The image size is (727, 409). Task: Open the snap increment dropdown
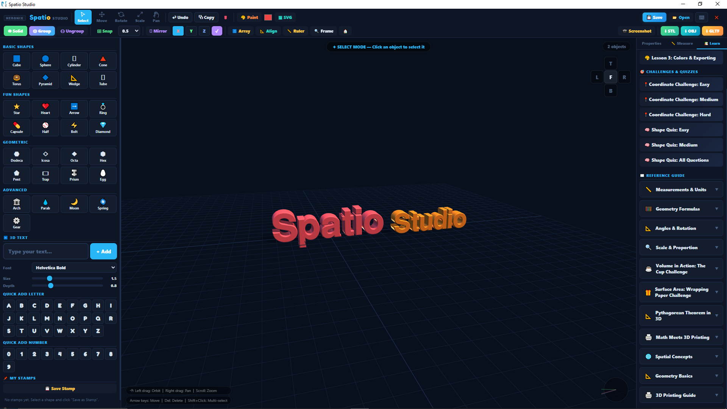pos(129,31)
